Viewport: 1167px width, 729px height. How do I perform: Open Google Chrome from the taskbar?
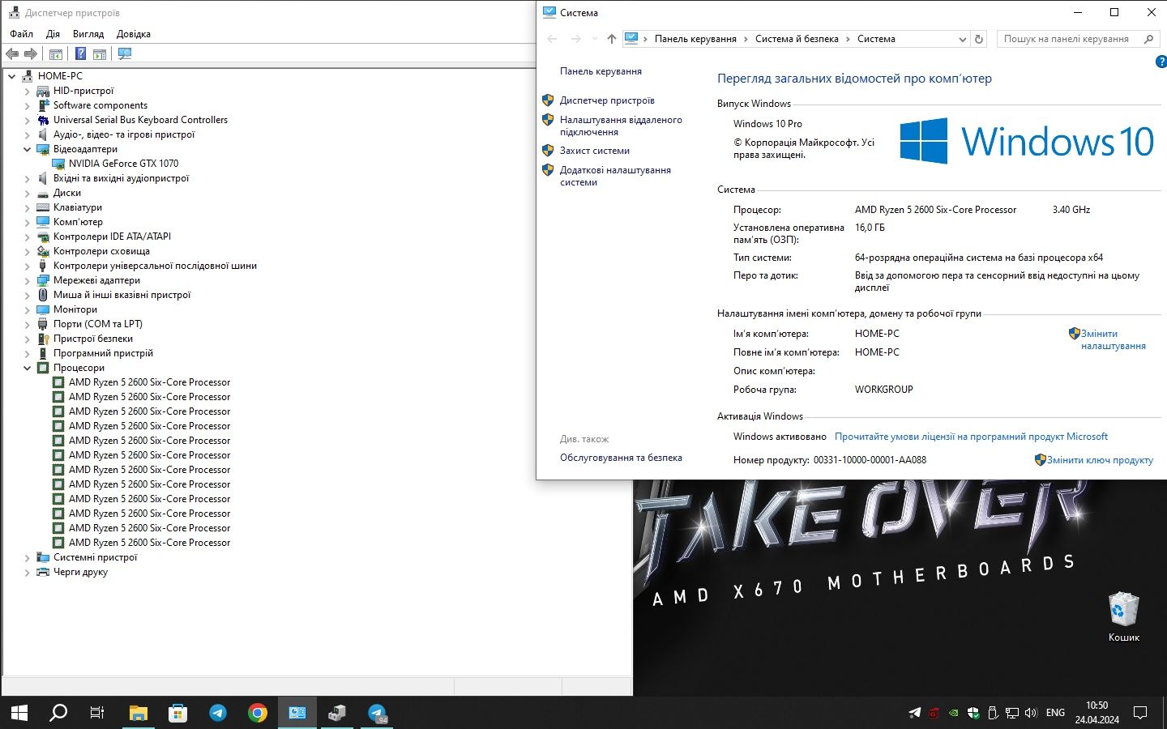(x=258, y=713)
